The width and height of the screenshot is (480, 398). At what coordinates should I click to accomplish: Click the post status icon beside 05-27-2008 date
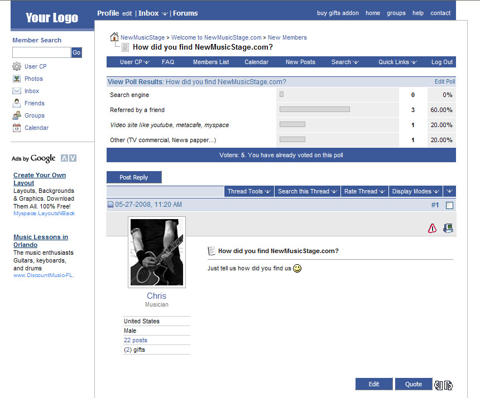[x=111, y=205]
